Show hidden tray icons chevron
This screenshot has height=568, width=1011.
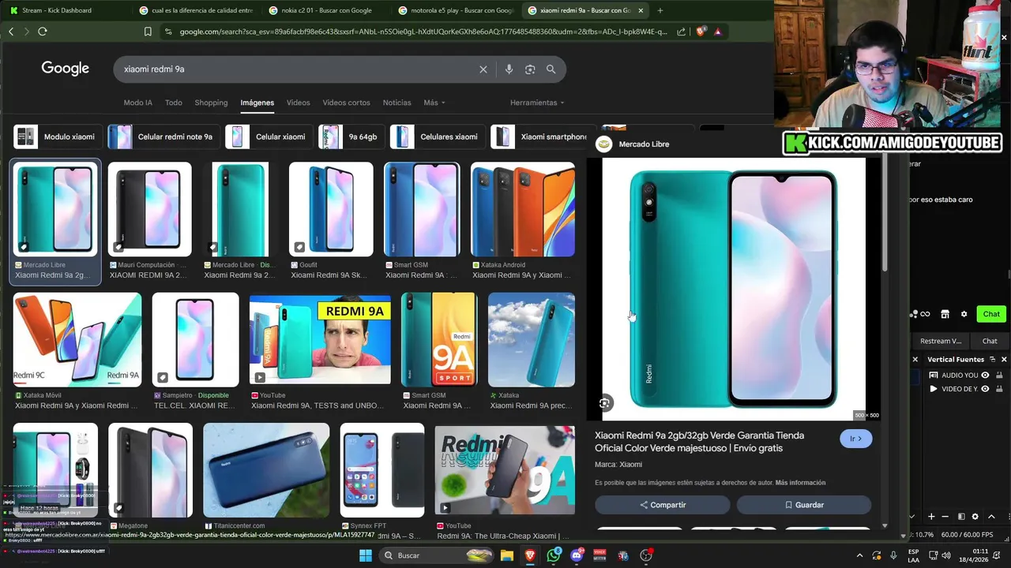(x=860, y=555)
